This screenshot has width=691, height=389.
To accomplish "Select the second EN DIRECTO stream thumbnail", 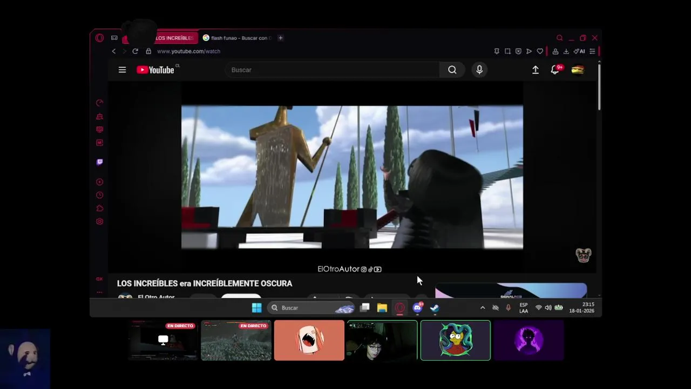I will [x=236, y=340].
